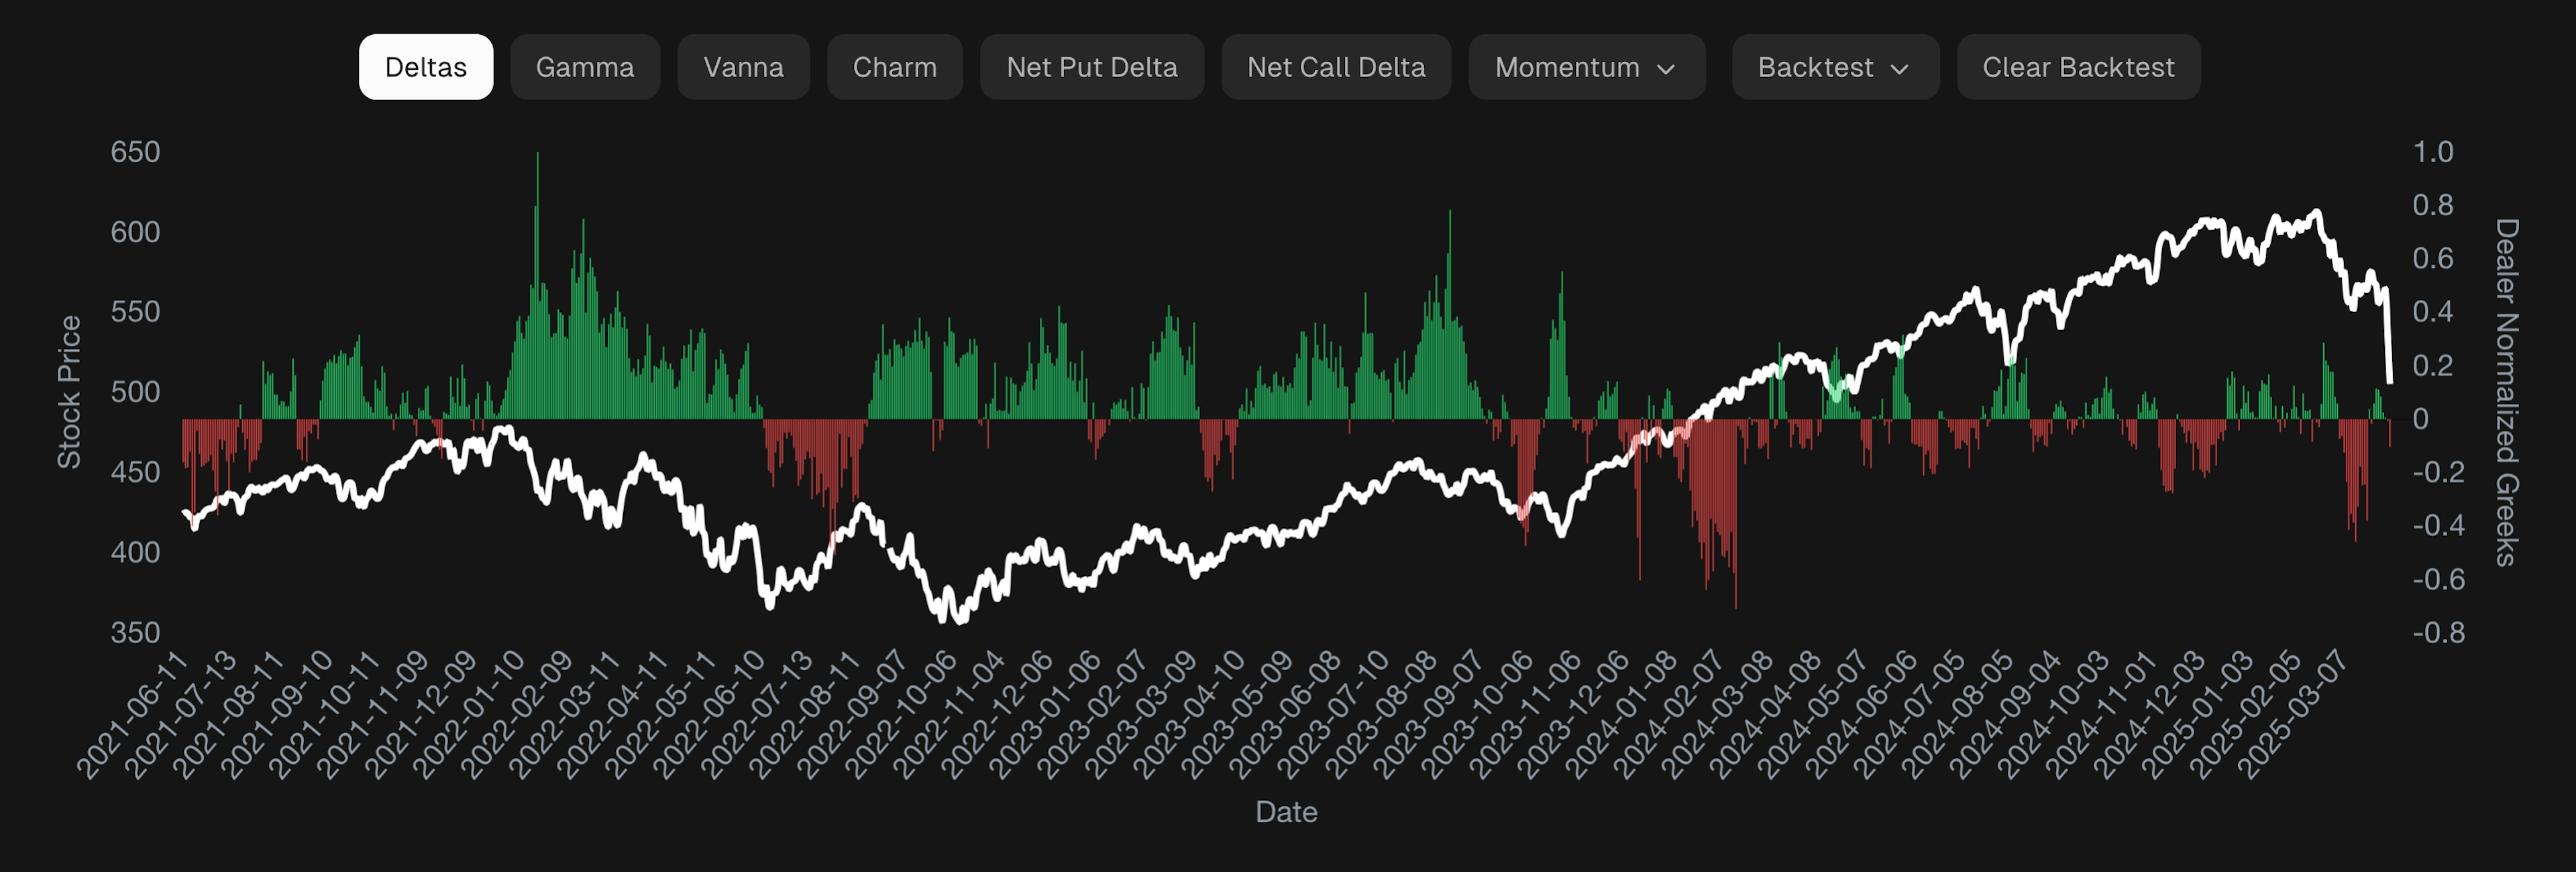
Task: Open the Charm tab
Action: (894, 67)
